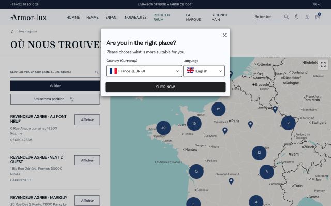Open the HOMME menu
The width and height of the screenshot is (331, 206).
[x=73, y=17]
